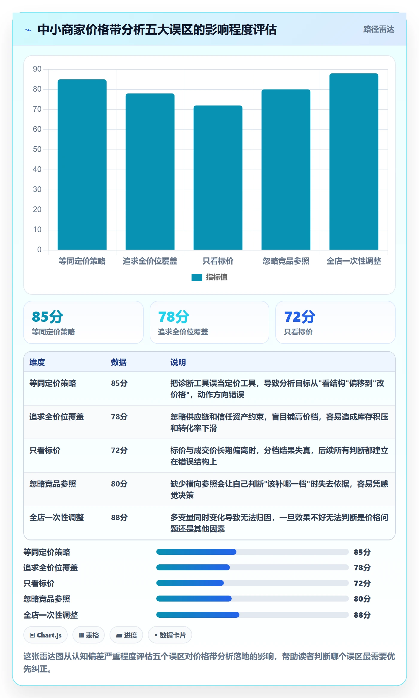Click the bar icon in the 进度 chip
The image size is (419, 698).
pyautogui.click(x=119, y=635)
